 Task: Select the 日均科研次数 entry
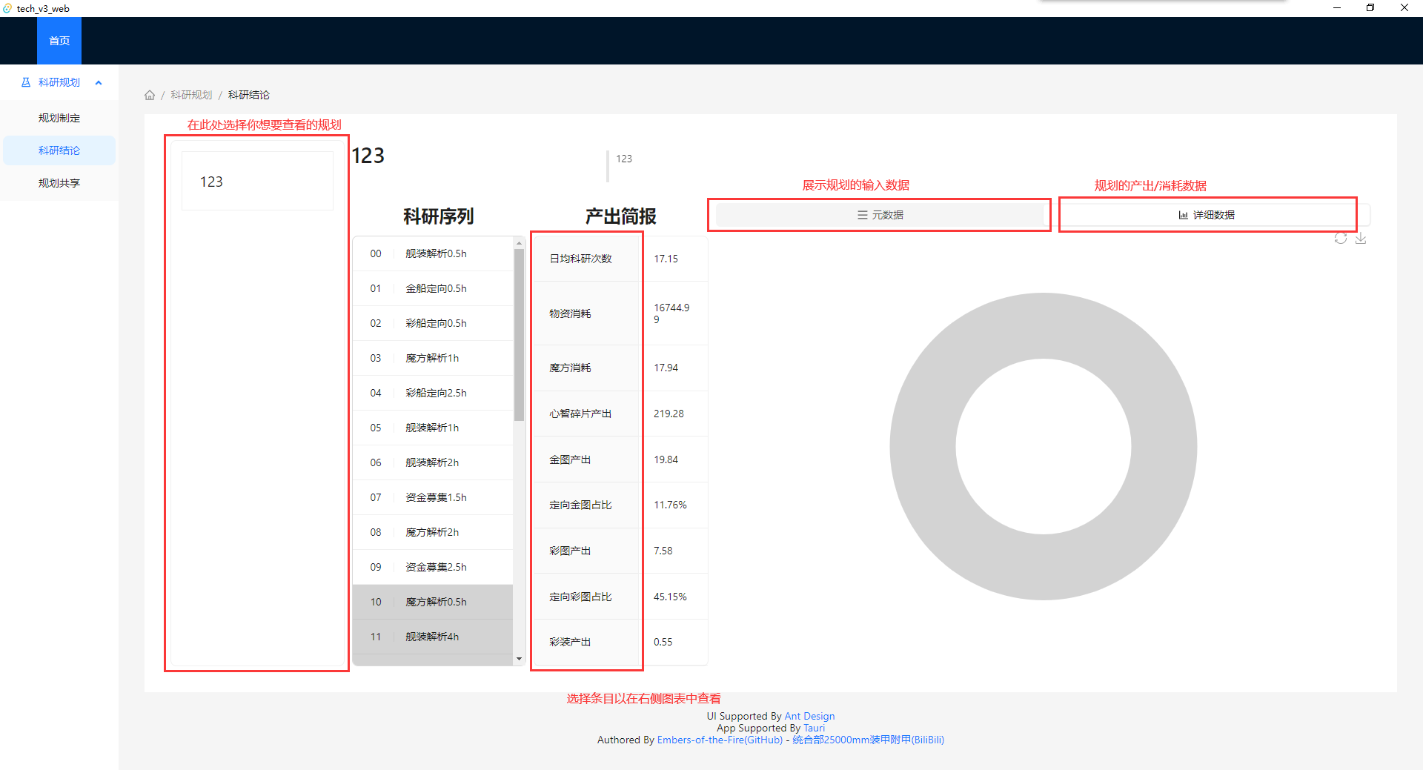[x=587, y=259]
